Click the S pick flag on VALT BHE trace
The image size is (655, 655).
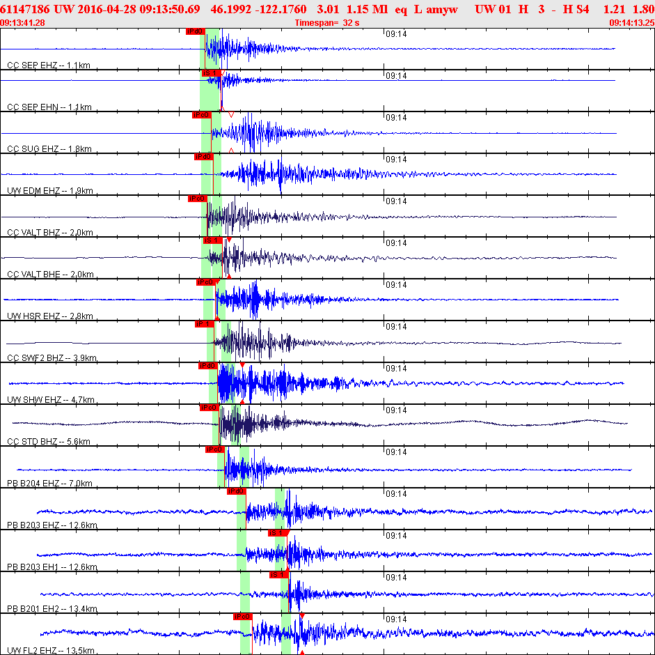tap(212, 240)
